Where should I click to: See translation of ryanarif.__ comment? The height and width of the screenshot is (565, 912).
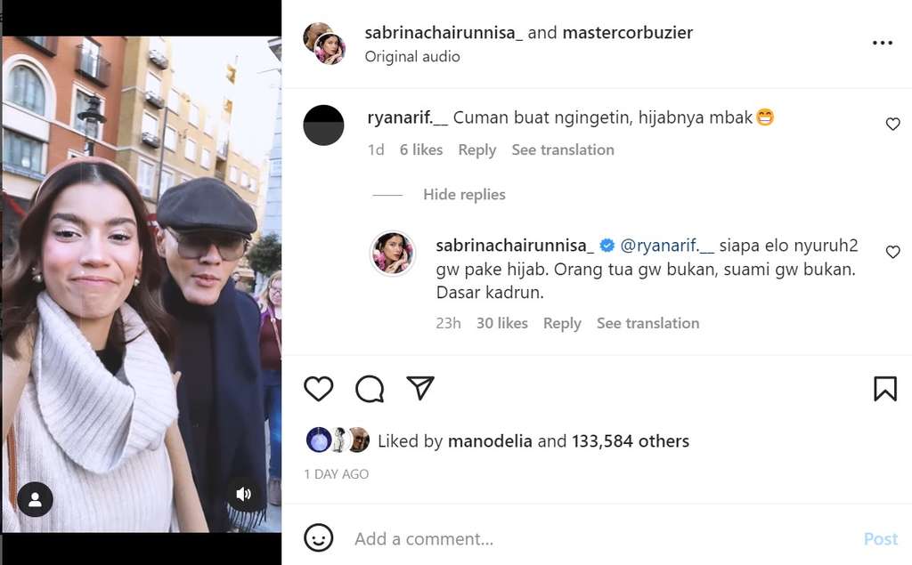pos(562,150)
